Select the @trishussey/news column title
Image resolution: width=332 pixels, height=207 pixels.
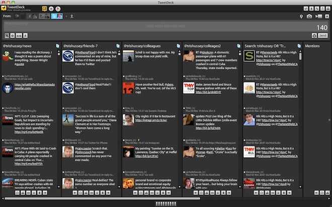[x=17, y=46]
